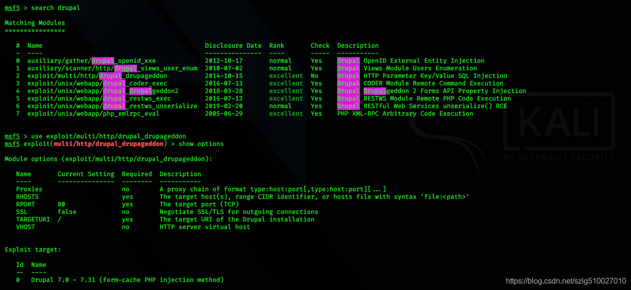Click exploit/multi/http/drupal_drupageddon in module list

pos(97,76)
